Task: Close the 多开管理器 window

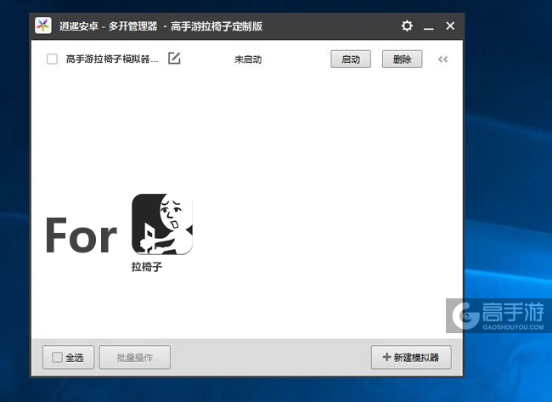Action: (x=450, y=25)
